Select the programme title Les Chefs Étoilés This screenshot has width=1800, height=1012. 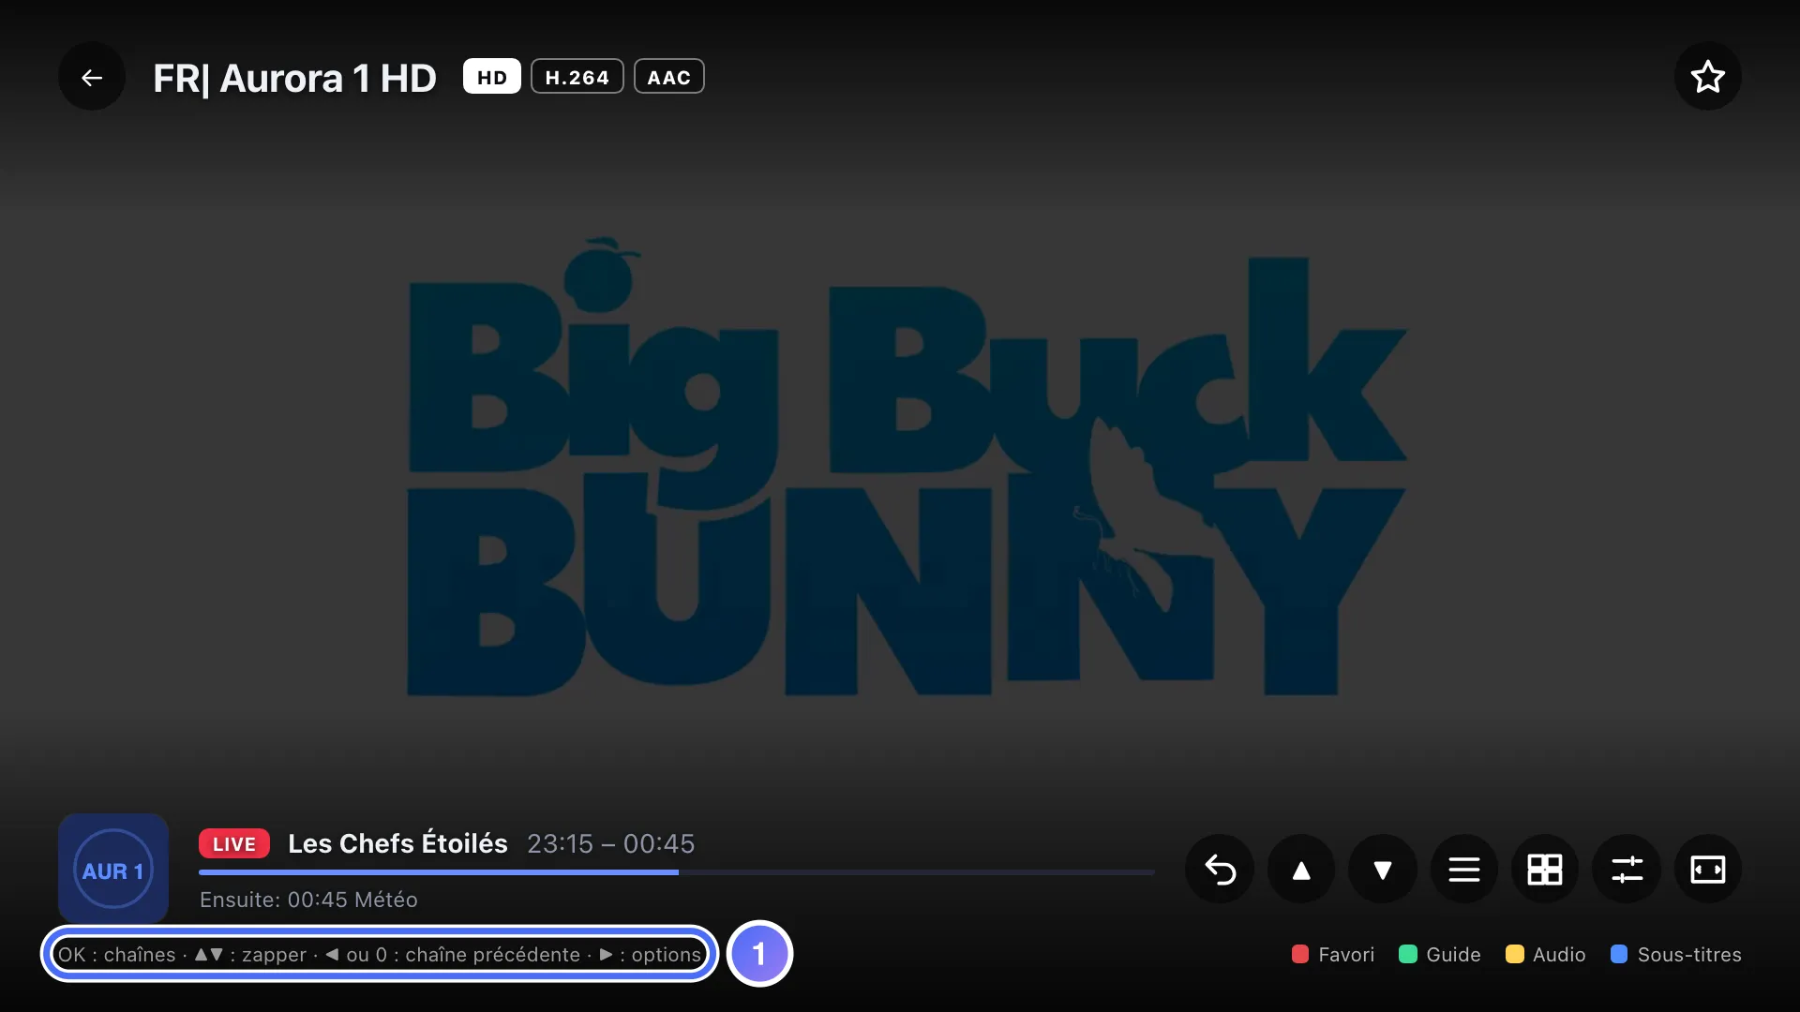coord(397,843)
